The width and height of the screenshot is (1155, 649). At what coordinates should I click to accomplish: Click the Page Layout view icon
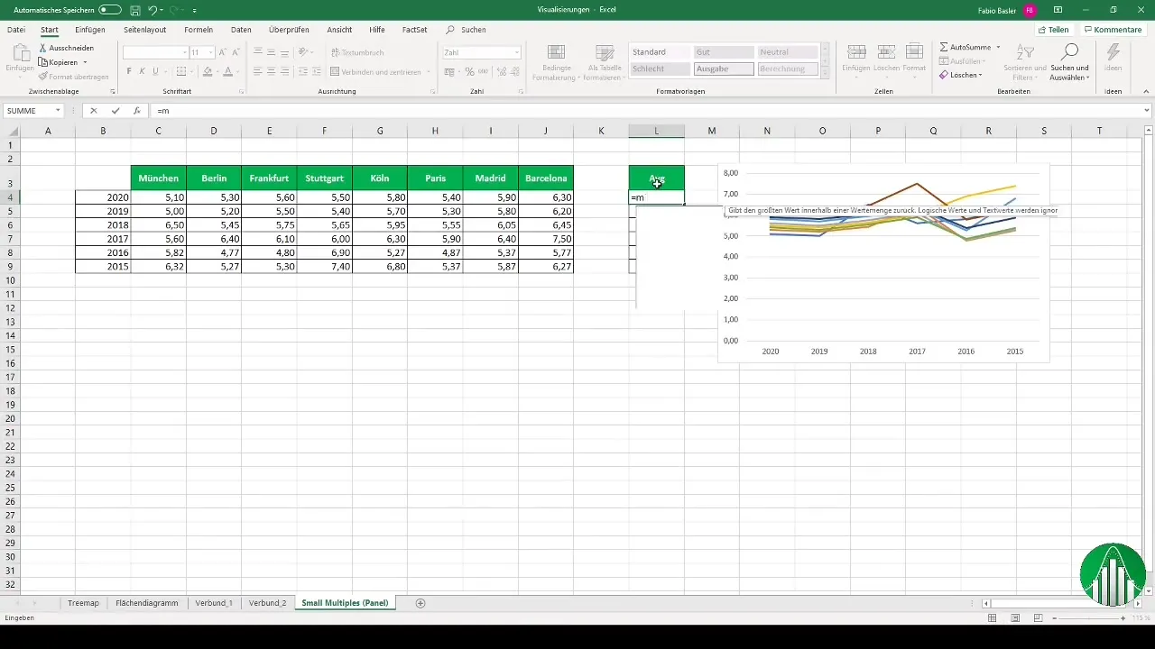point(1017,617)
